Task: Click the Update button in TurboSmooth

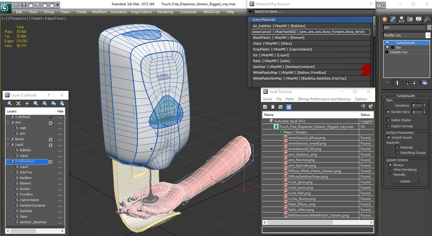Action: pyautogui.click(x=405, y=181)
